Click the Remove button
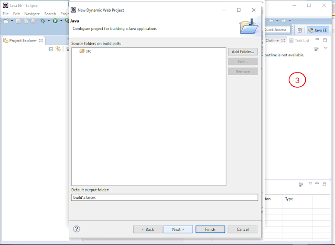 coord(243,72)
